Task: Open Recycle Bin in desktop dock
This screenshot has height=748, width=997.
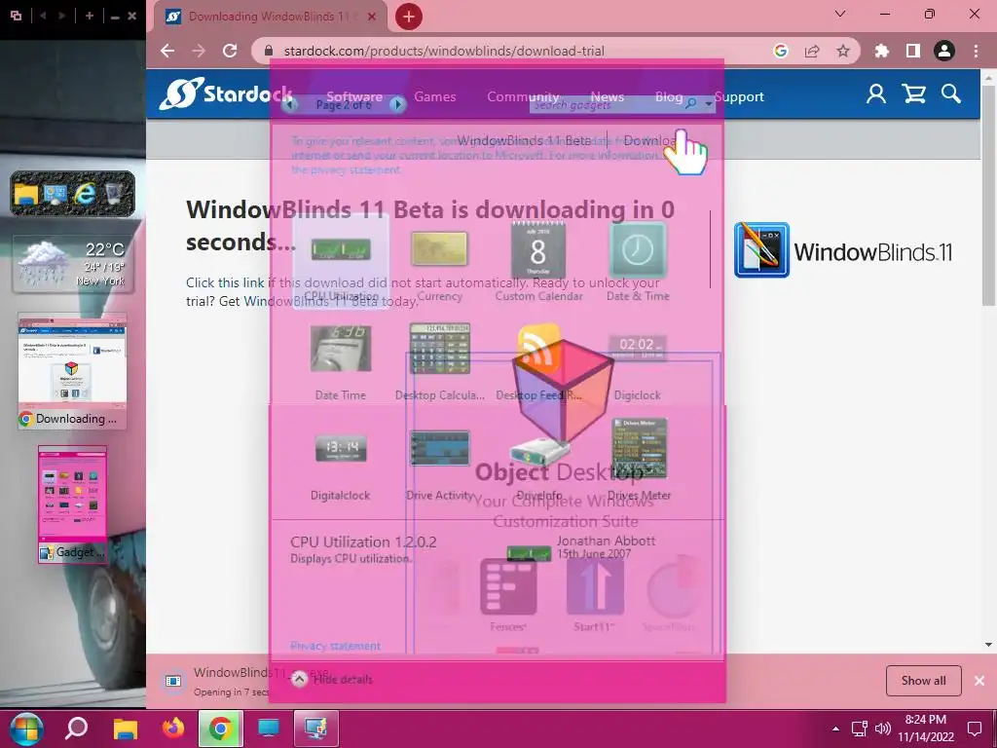Action: click(x=114, y=194)
